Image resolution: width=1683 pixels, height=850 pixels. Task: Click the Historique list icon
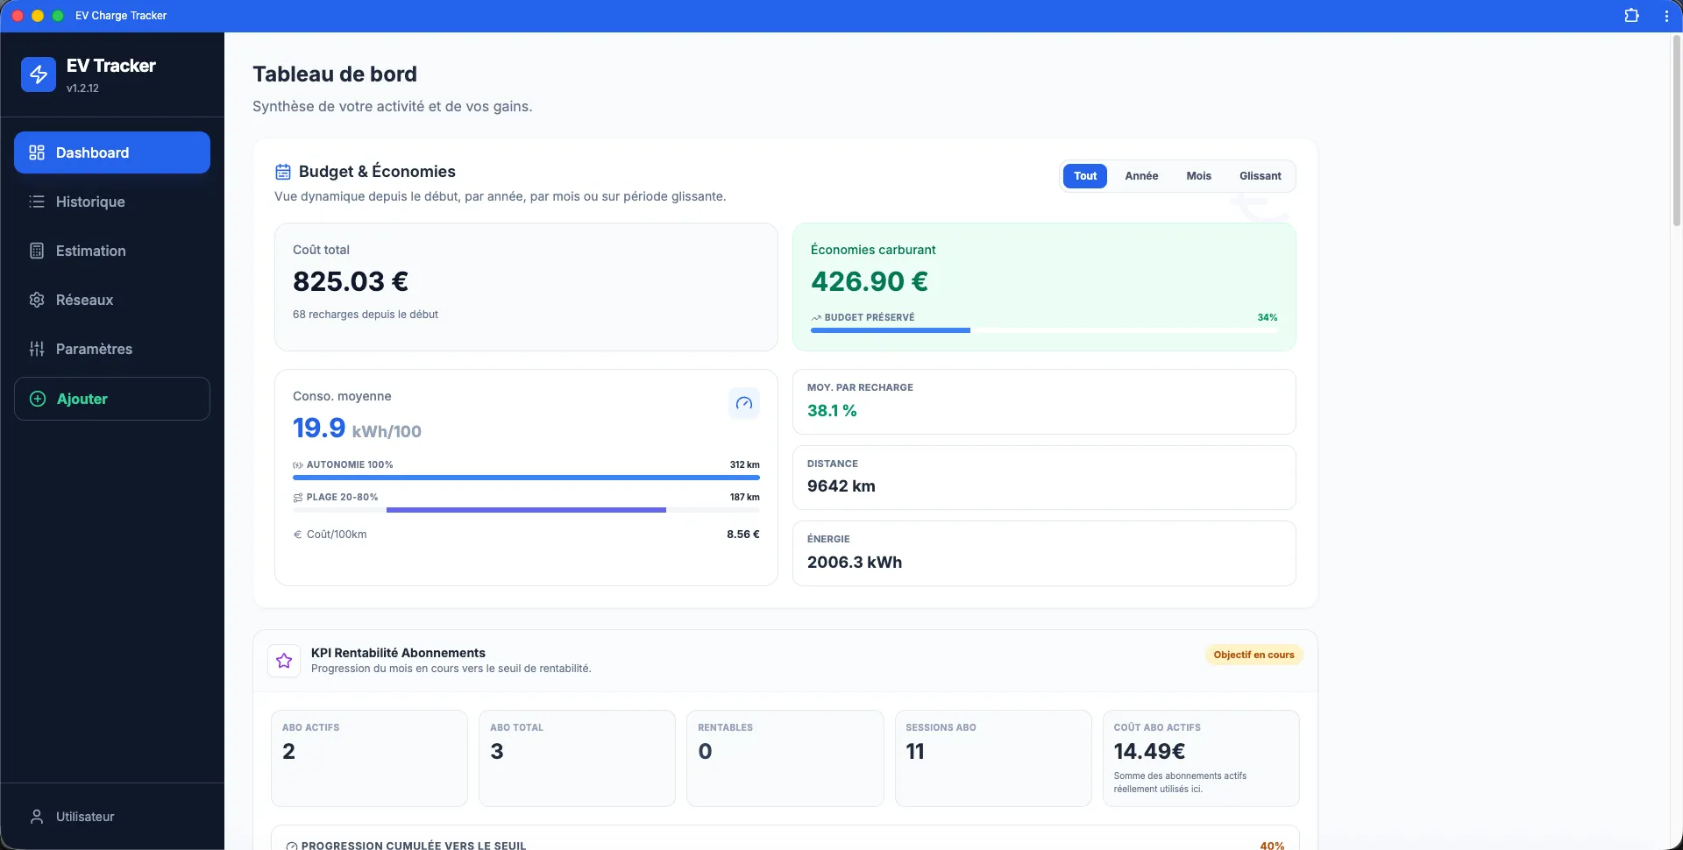click(x=37, y=202)
